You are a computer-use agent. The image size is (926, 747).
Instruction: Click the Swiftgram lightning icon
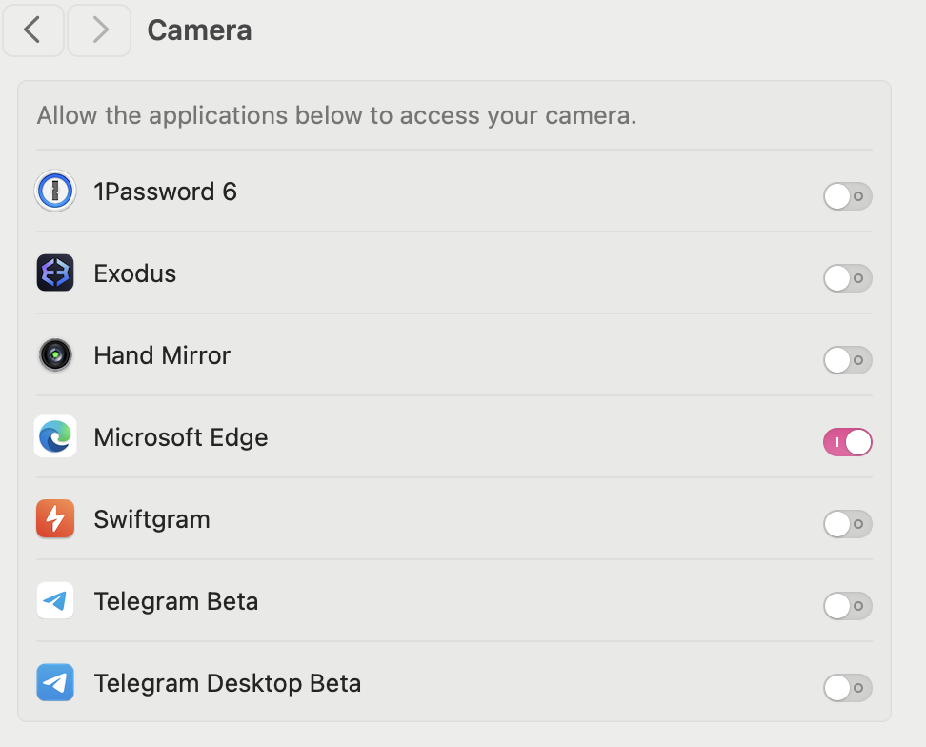[x=55, y=519]
